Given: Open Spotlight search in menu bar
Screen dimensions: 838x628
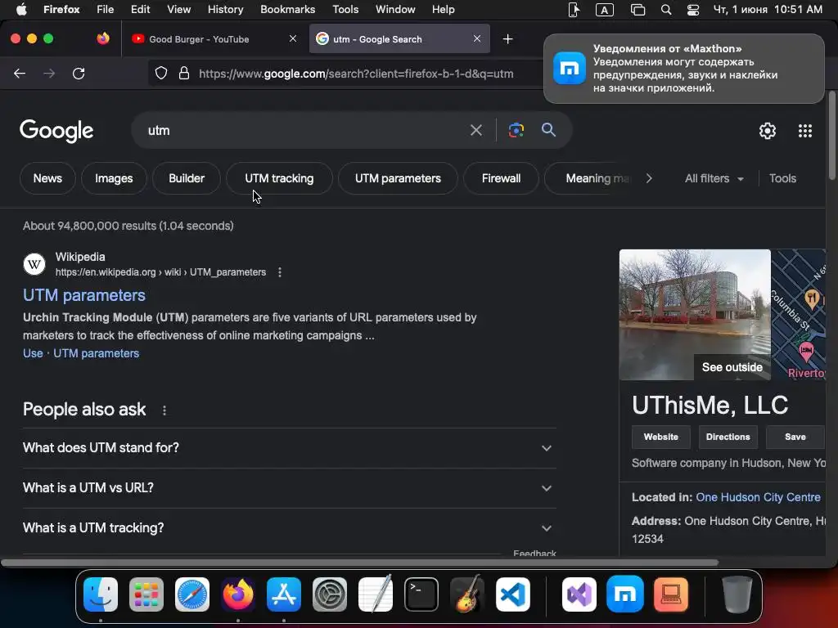Looking at the screenshot, I should (666, 10).
